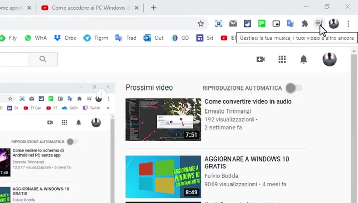Click the Prossimi video heading

(149, 87)
